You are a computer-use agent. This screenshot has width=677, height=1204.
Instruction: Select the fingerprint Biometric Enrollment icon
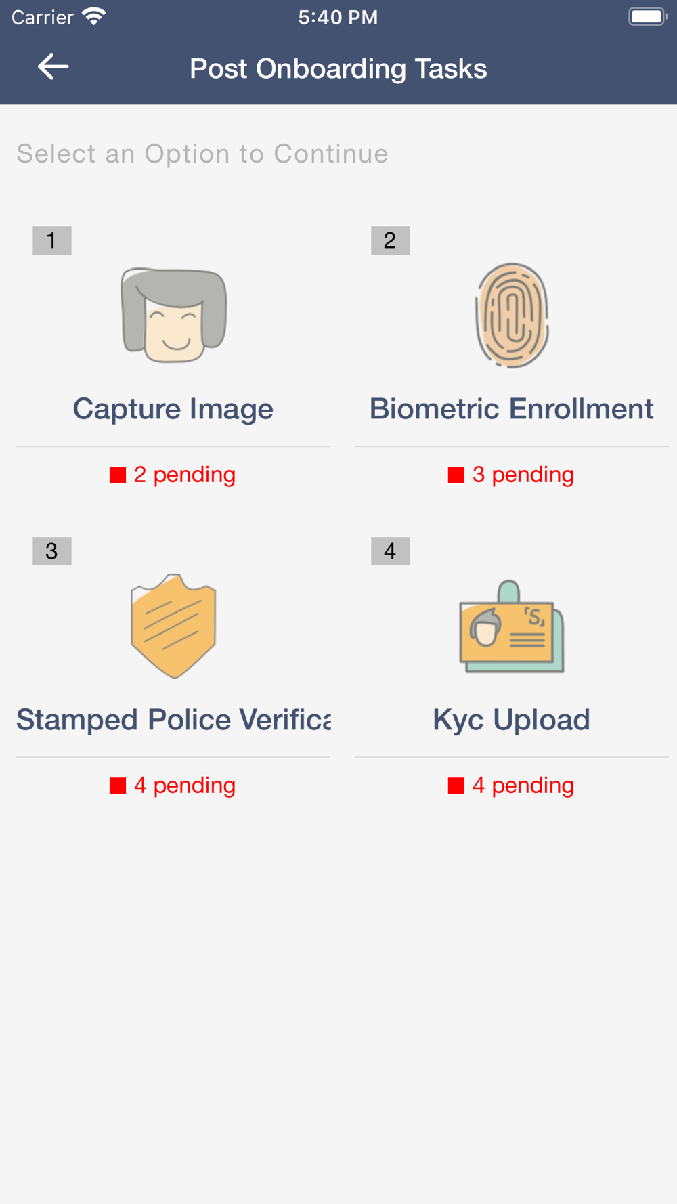(512, 315)
